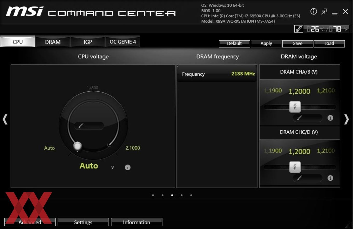Click the 1,2100 value in DRAM CHC/D

tap(326, 151)
